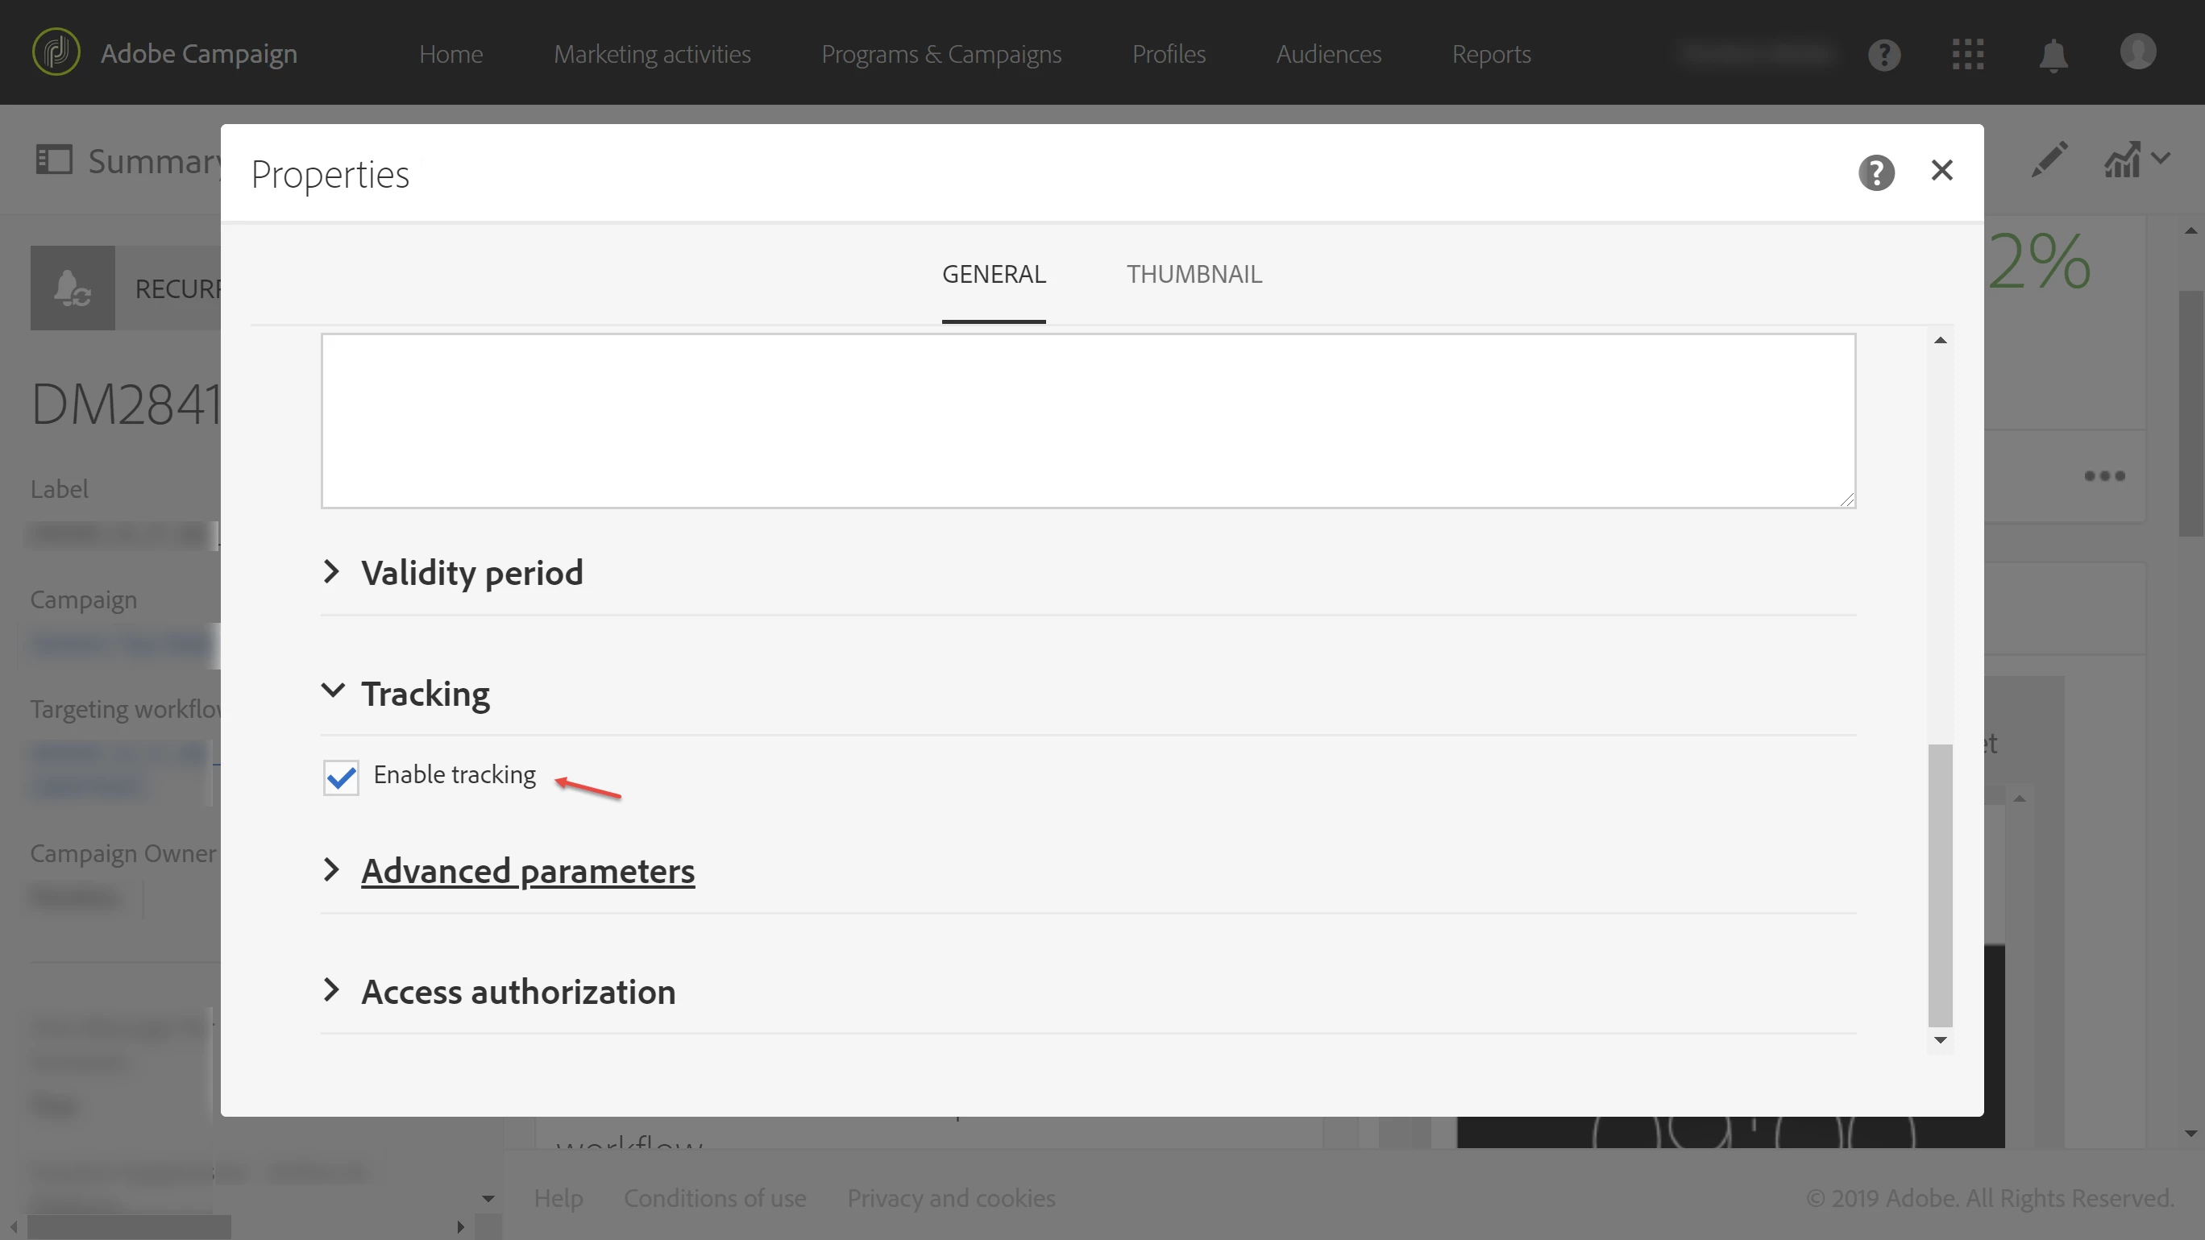
Task: Open the top bar help icon
Action: (1884, 55)
